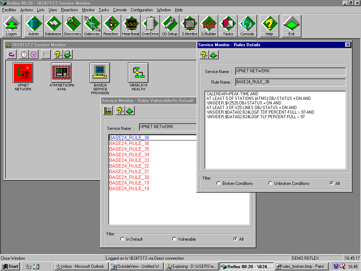Click the Windows Start button
361x271 pixels.
point(10,266)
